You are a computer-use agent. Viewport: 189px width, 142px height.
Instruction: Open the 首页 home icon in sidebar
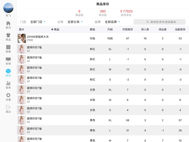pyautogui.click(x=8, y=23)
